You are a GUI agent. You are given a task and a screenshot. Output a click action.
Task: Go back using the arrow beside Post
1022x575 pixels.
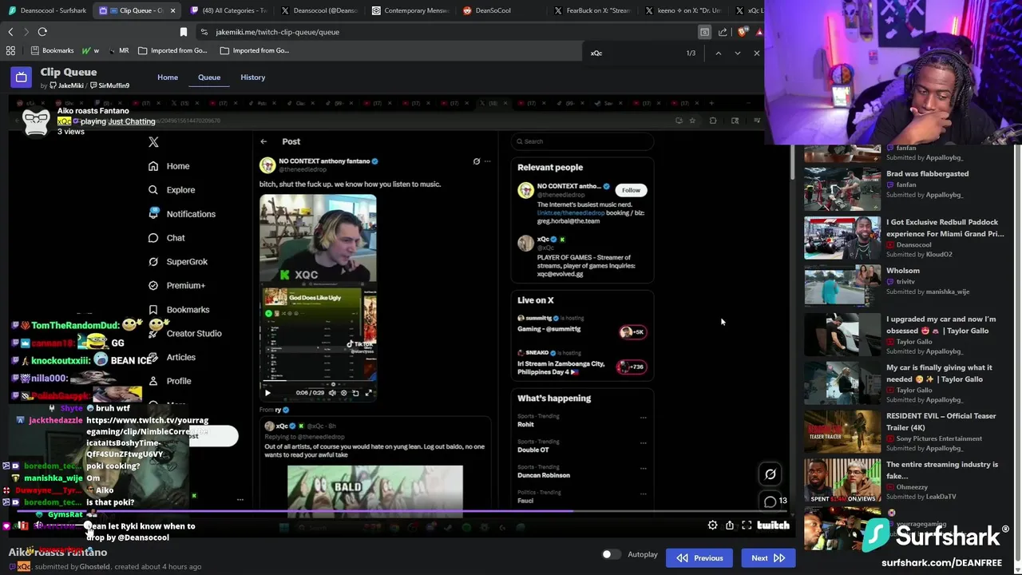(263, 141)
